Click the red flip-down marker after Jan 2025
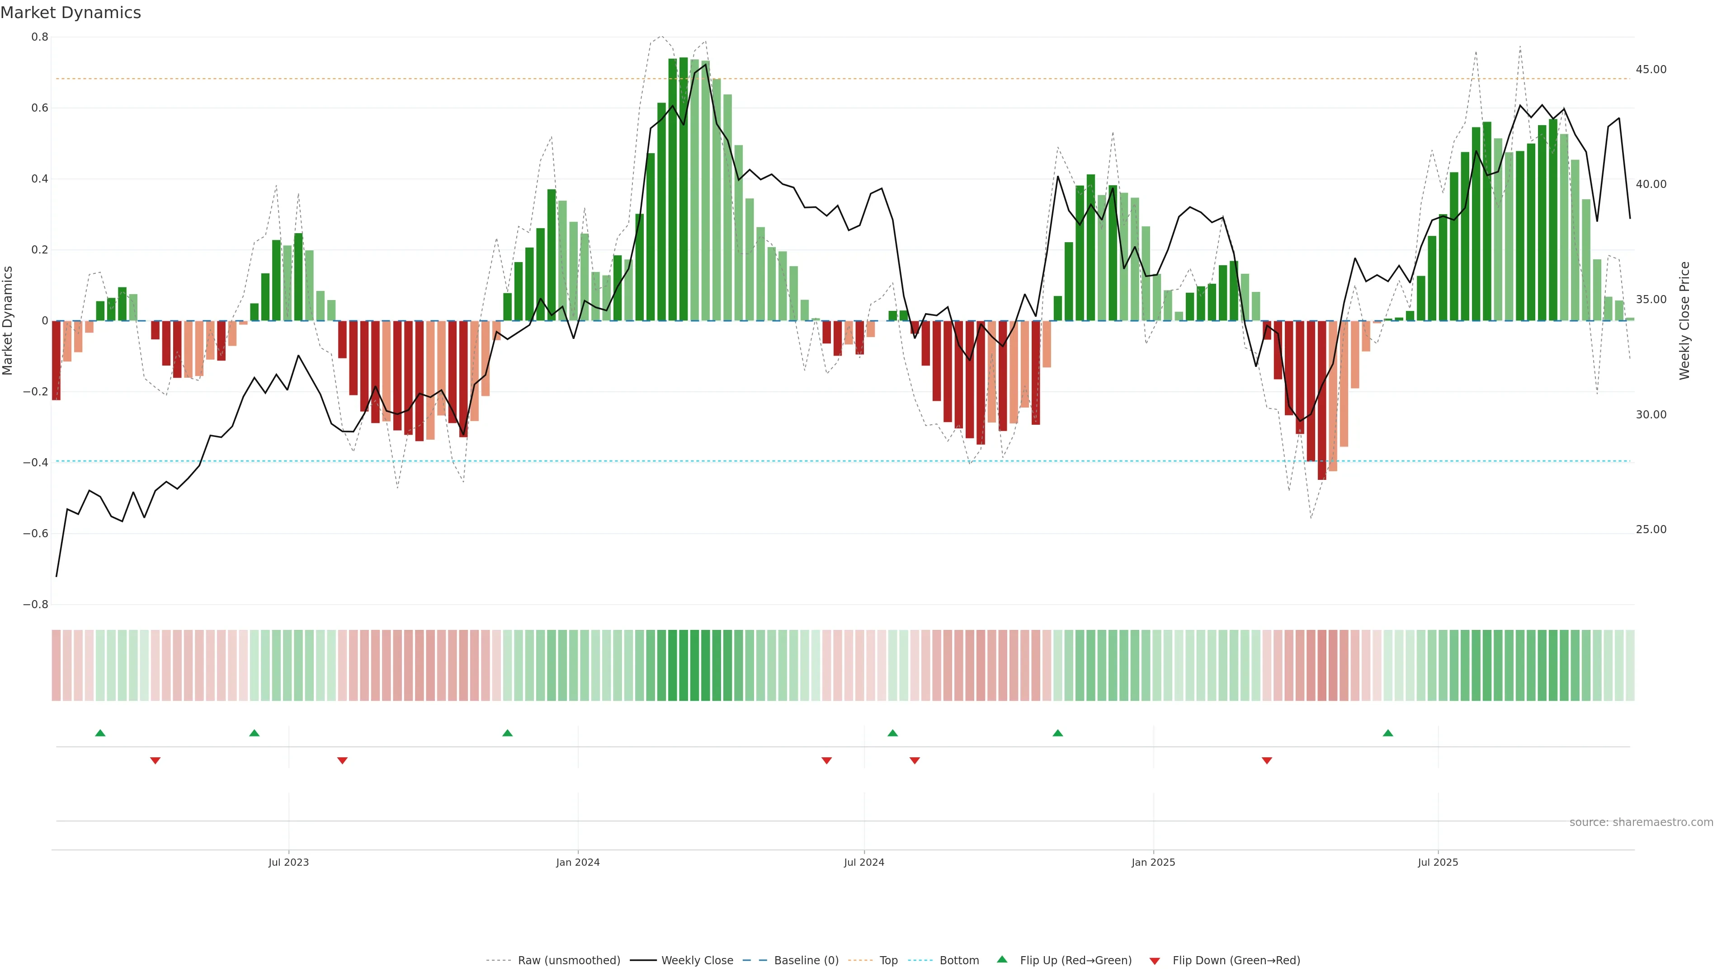Screen dimensions: 1736x976 (x=1267, y=760)
